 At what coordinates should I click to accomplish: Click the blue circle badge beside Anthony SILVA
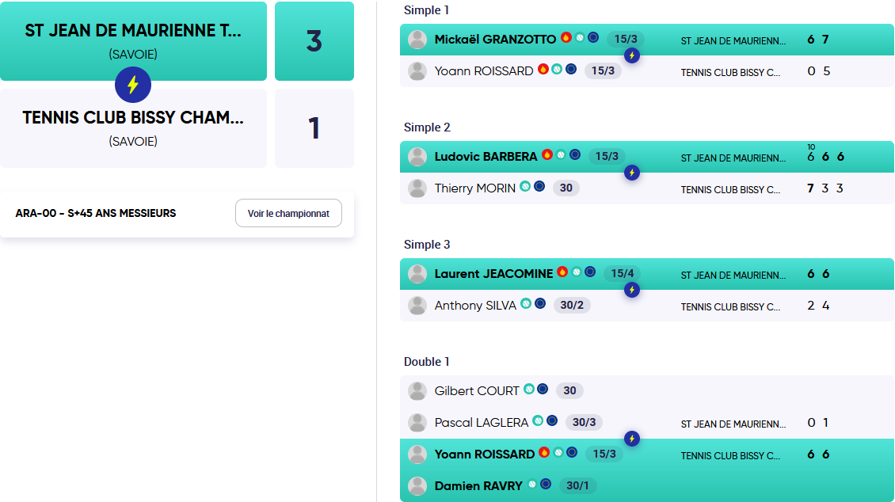540,303
